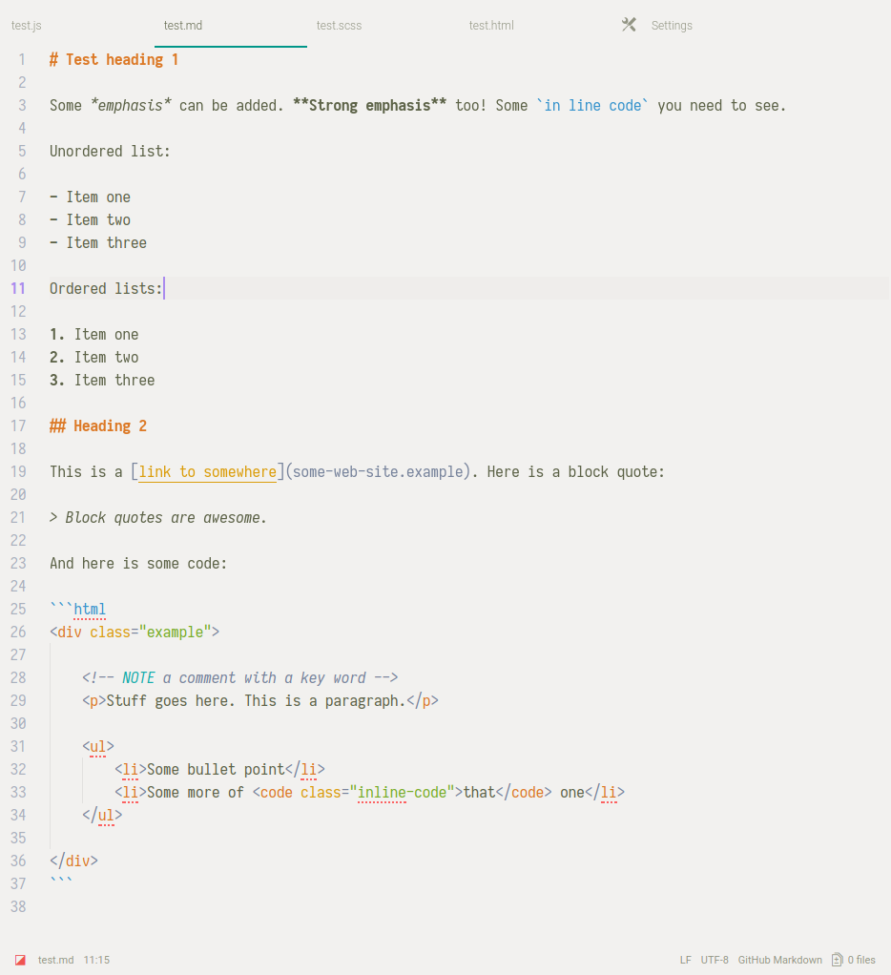This screenshot has width=891, height=975.
Task: Switch to the test.js tab
Action: 27,26
